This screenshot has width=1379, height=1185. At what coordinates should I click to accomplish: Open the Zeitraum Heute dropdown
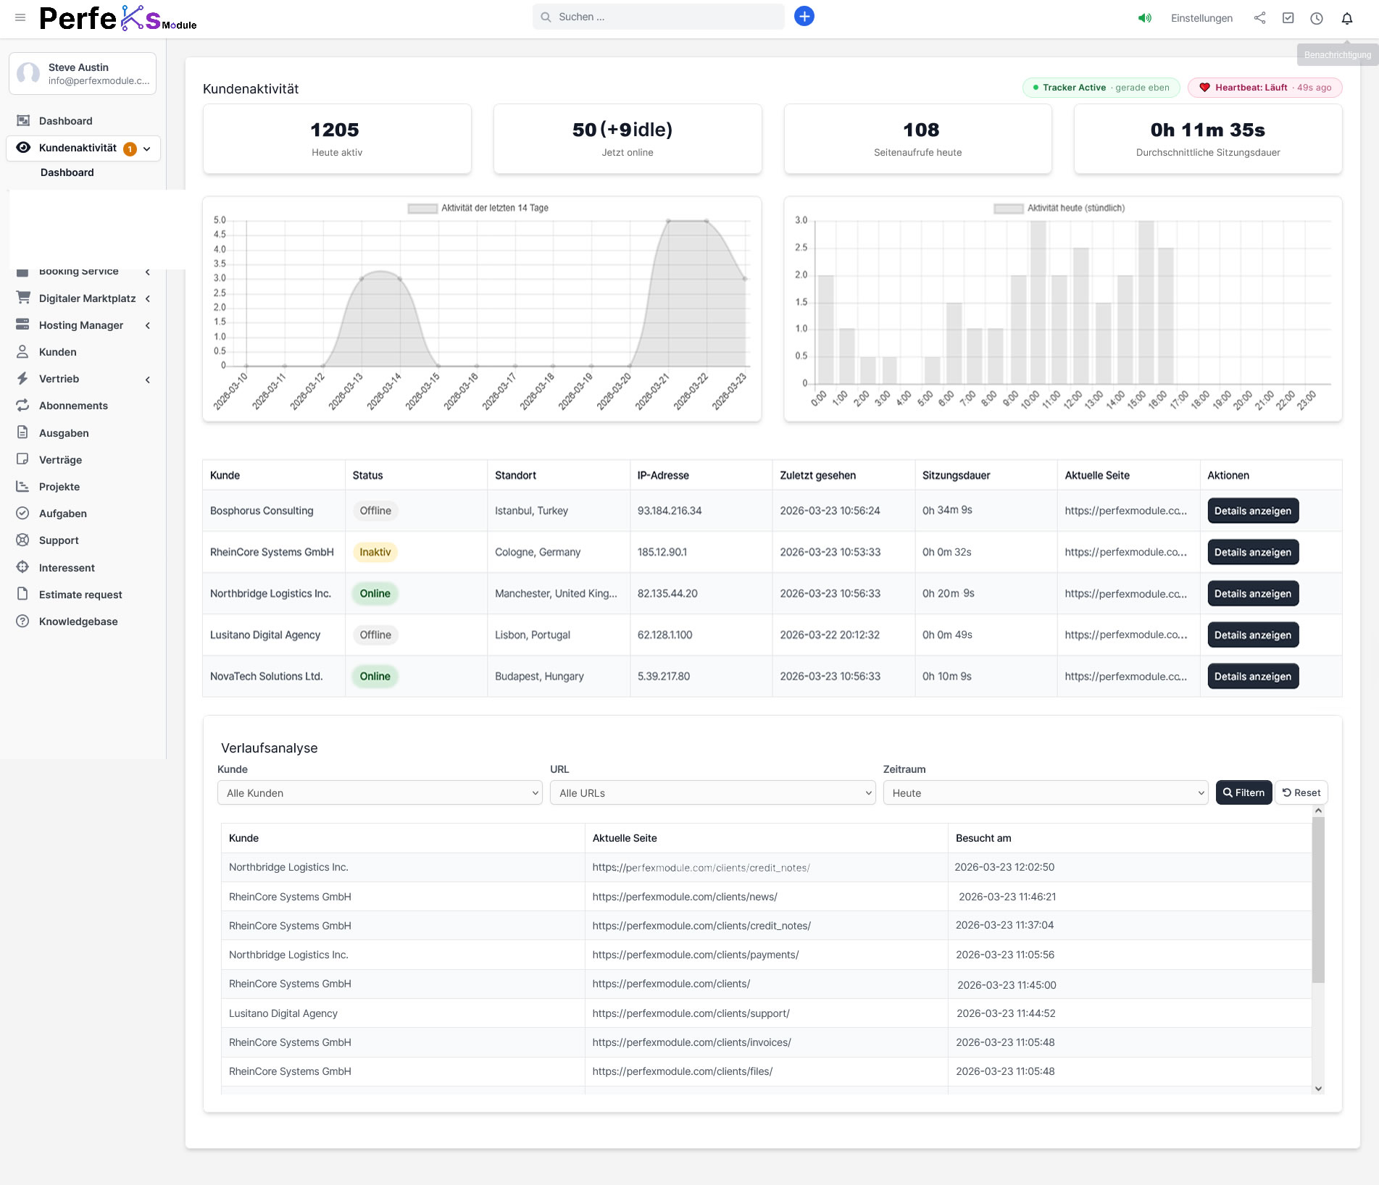[x=1044, y=793]
